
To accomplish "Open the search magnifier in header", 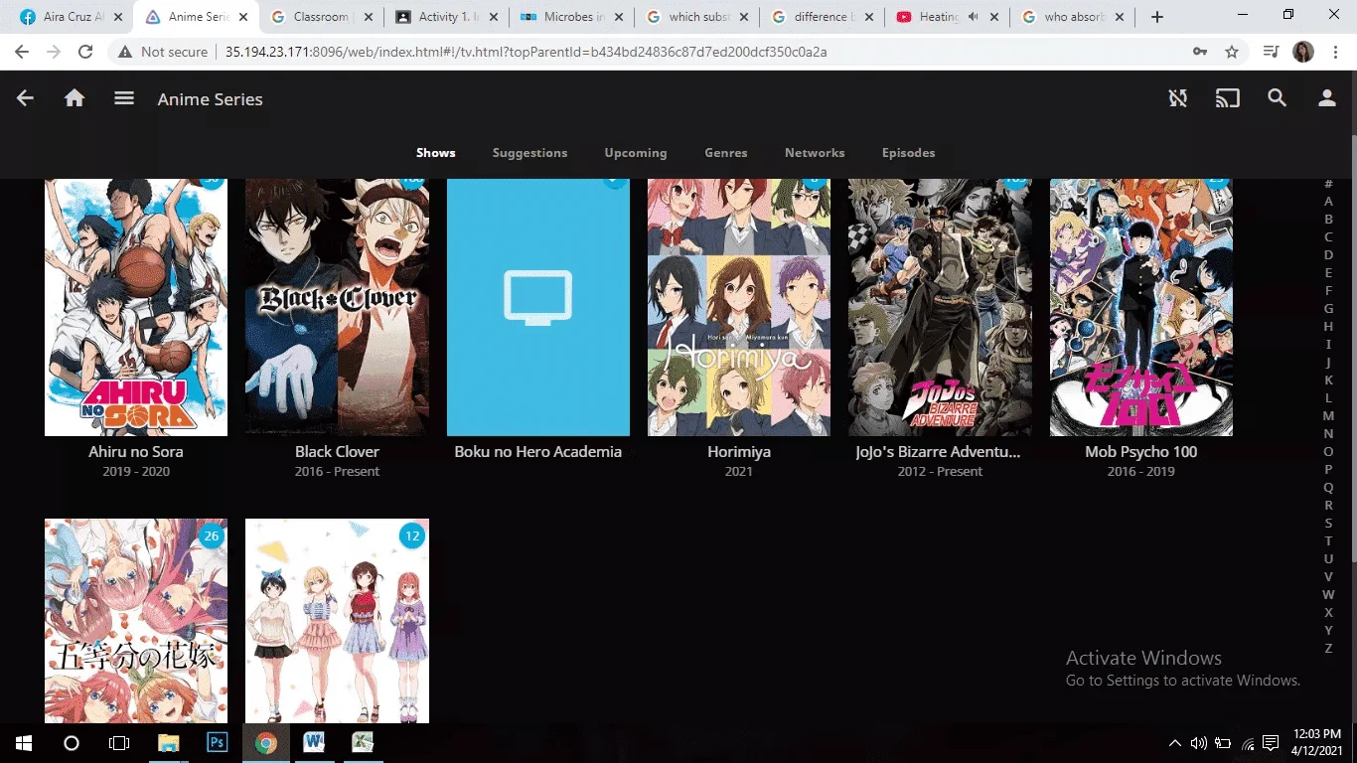I will [1278, 98].
